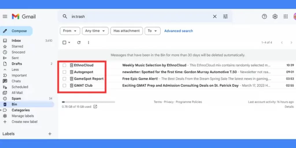Click the Refresh icon
296x148 pixels.
79,42
